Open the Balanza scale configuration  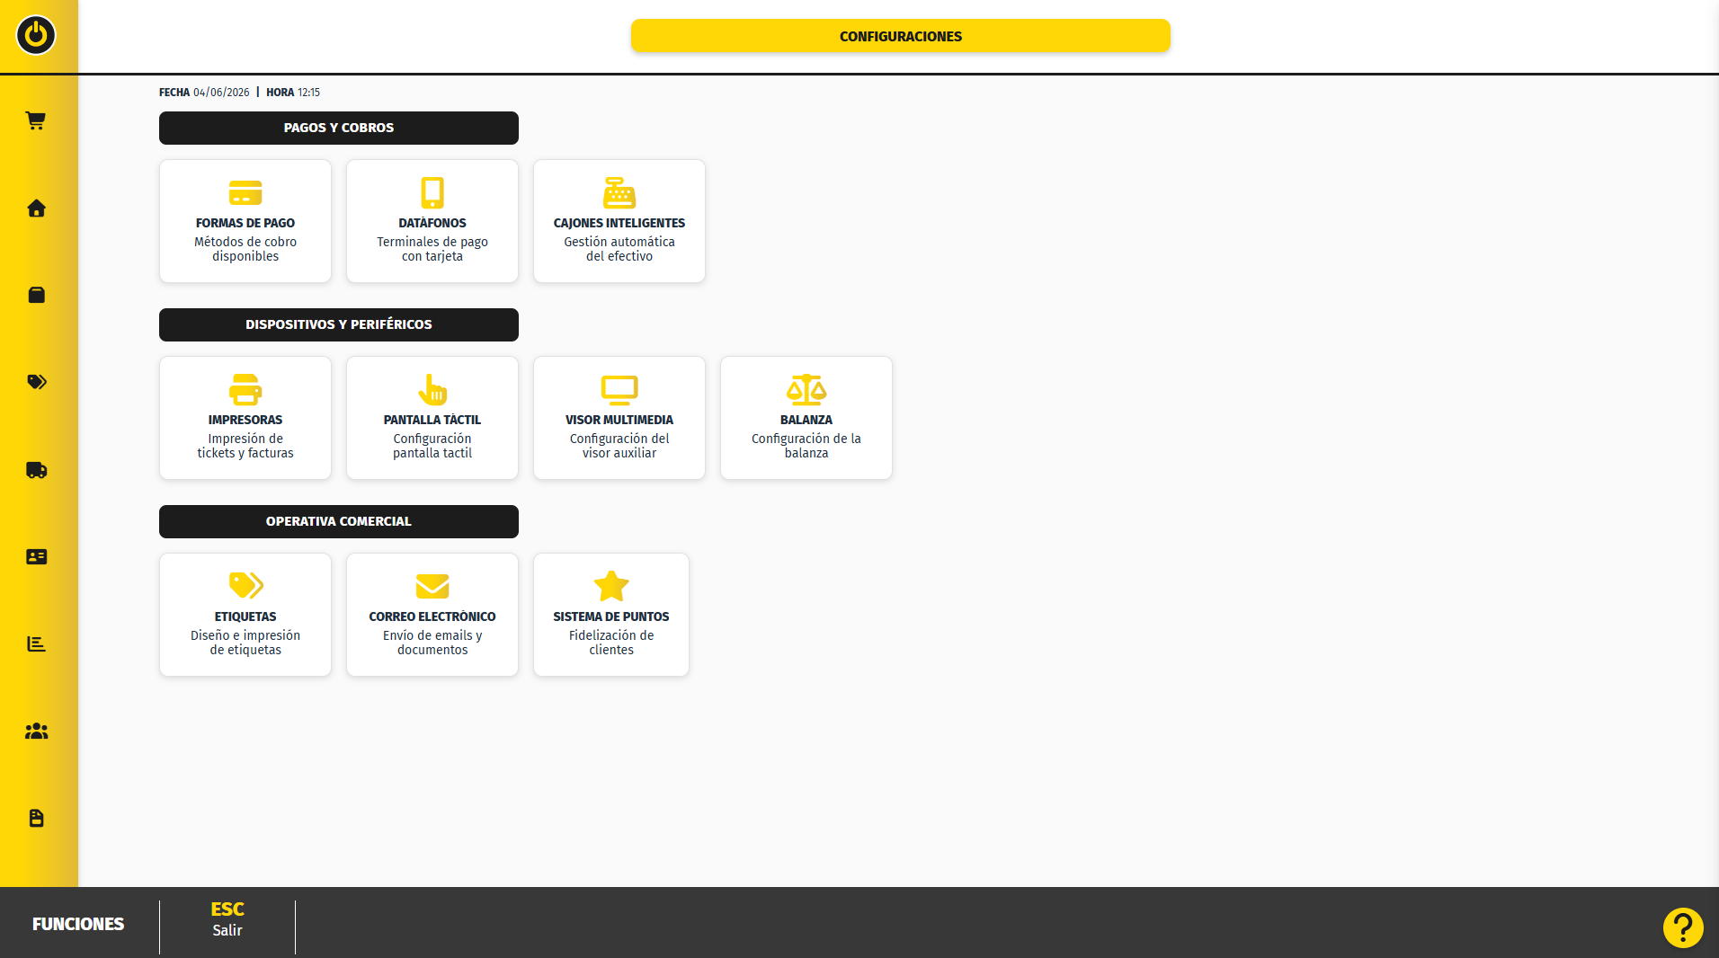(x=806, y=418)
